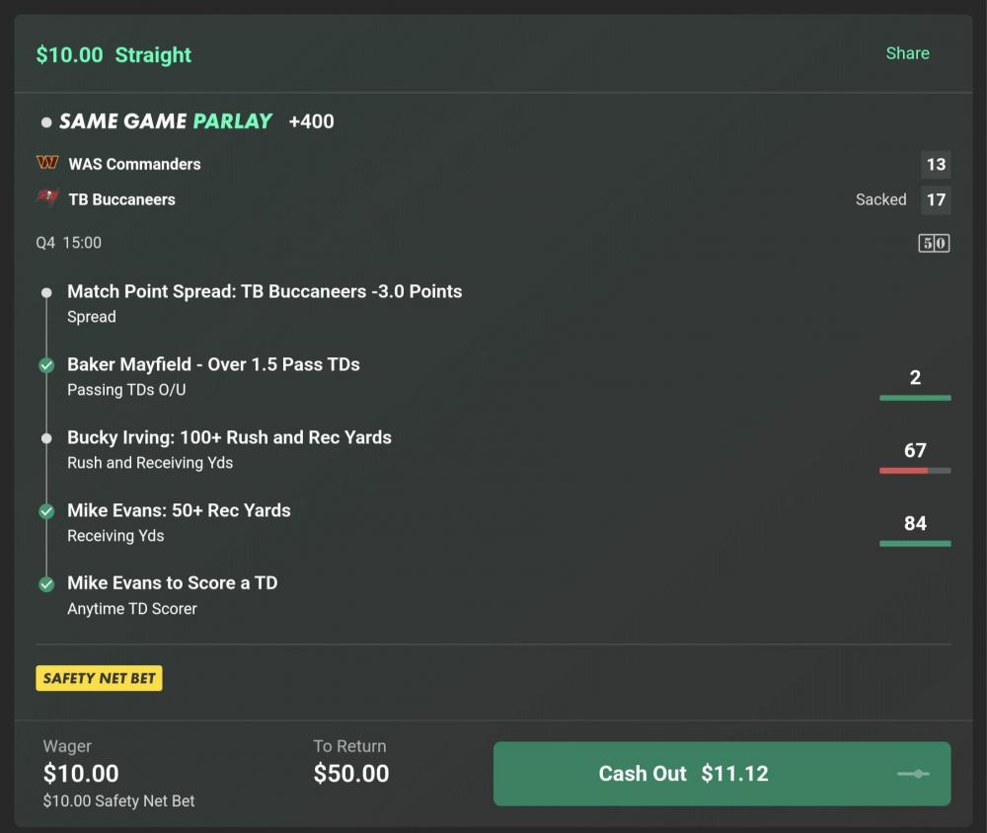Select the Bucky Irving rushing yards progress bar
Viewport: 987px width, 833px height.
[915, 471]
